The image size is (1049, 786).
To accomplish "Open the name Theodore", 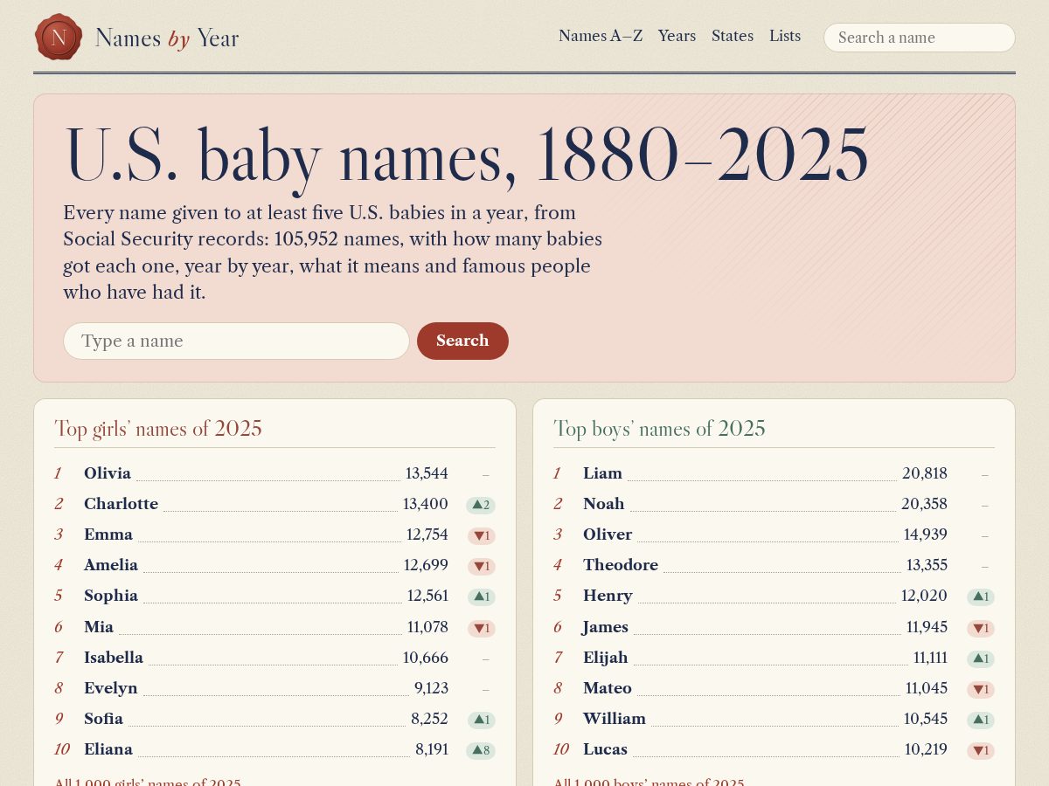I will point(621,565).
